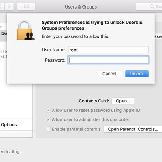This screenshot has height=162, width=162.
Task: Click the blue Unlock button
Action: [x=137, y=74]
